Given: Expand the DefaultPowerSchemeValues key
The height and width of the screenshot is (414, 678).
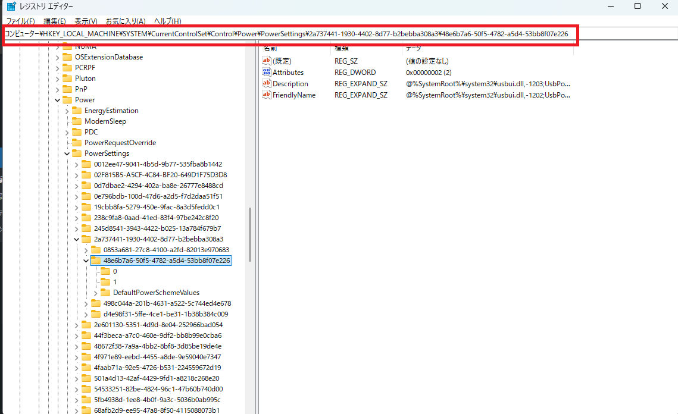Looking at the screenshot, I should point(95,293).
